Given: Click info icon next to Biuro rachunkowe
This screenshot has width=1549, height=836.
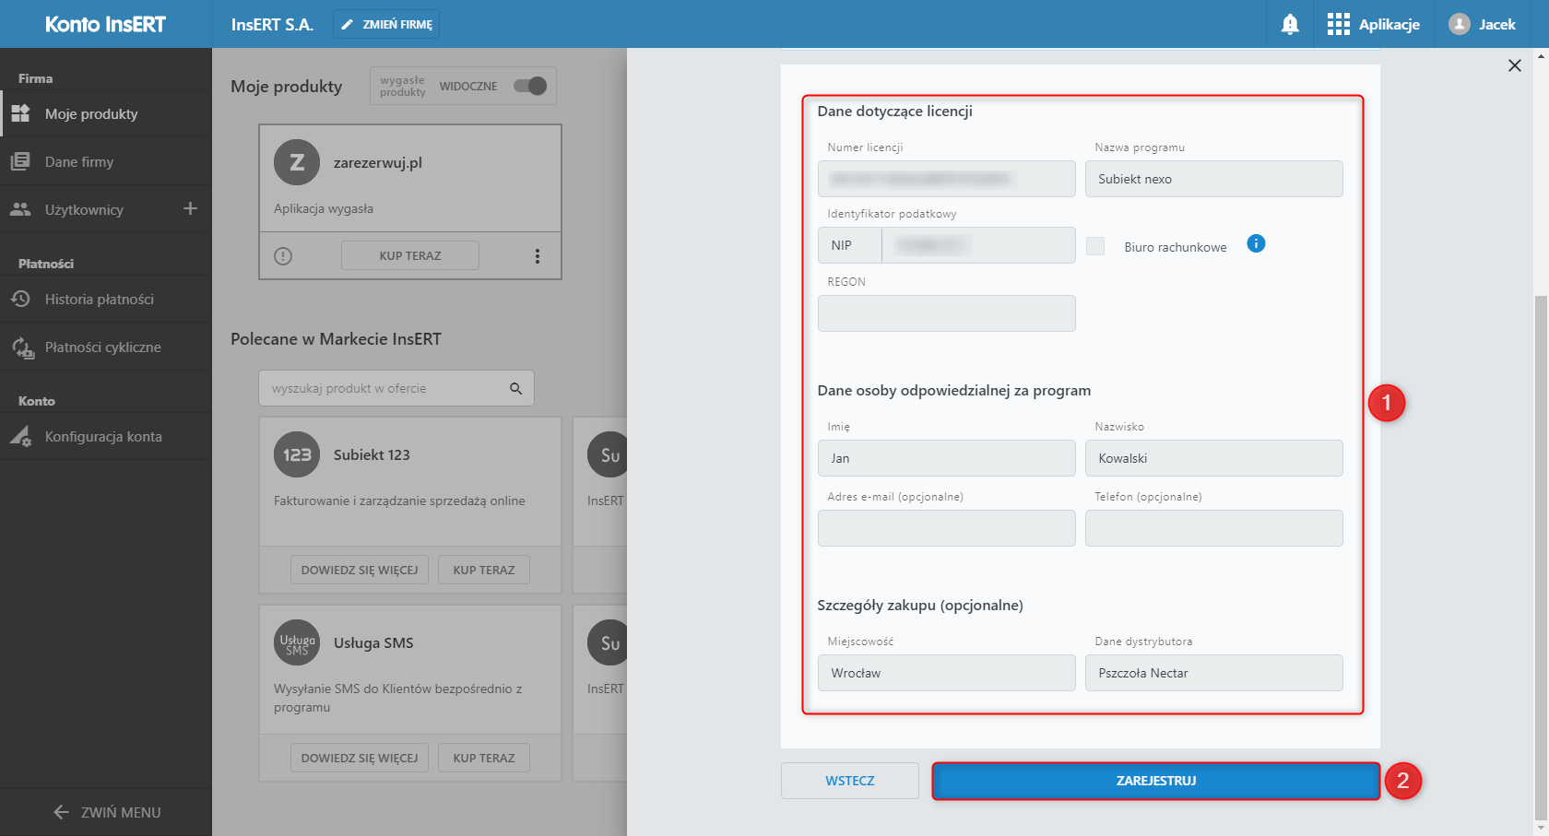Looking at the screenshot, I should click(1256, 243).
